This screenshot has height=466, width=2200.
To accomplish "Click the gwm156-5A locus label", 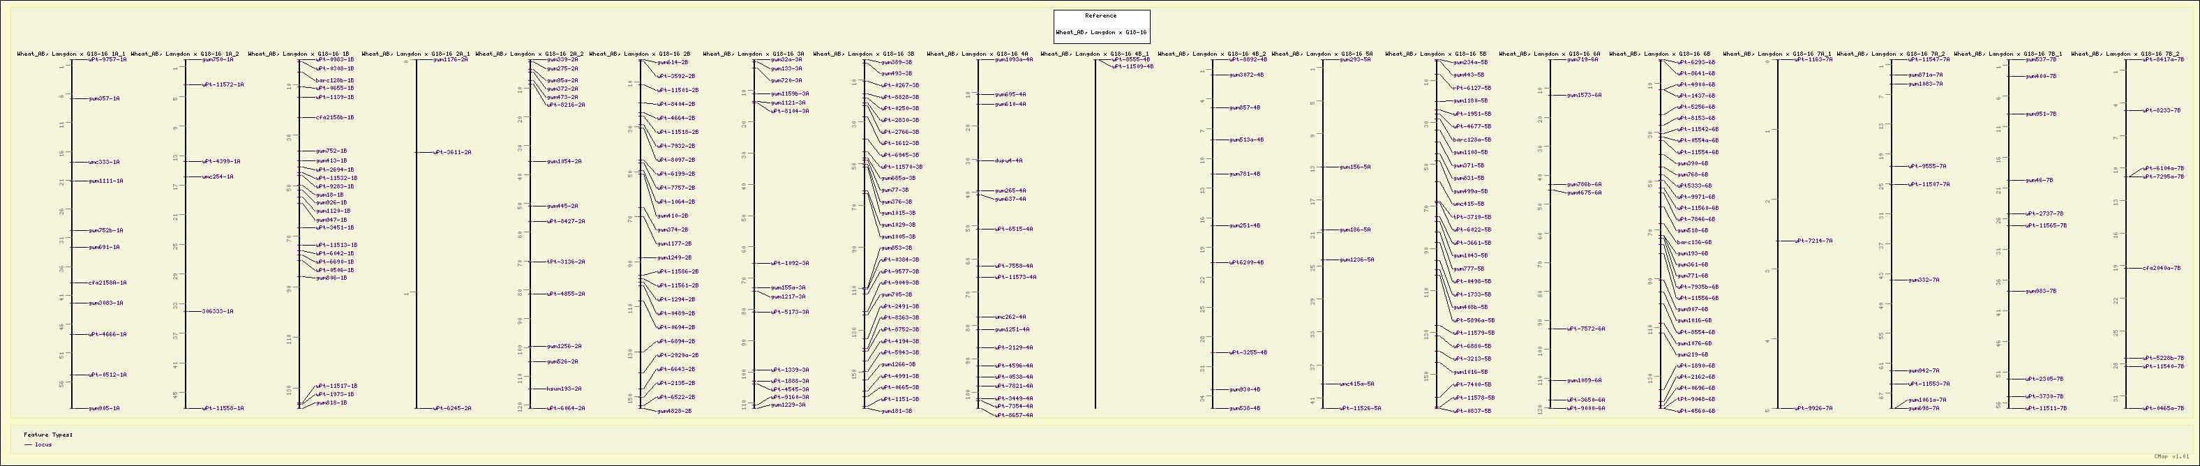I will click(x=1355, y=167).
